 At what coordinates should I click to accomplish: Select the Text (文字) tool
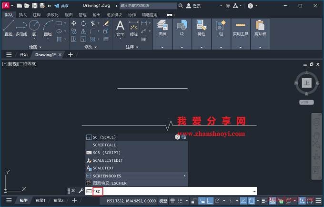pyautogui.click(x=120, y=29)
